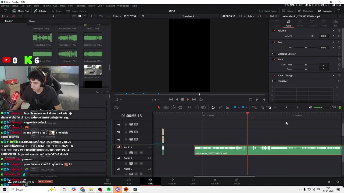Viewport: 344px width, 193px height.
Task: Select the Blade Edit Mode tool
Action: coord(180,107)
